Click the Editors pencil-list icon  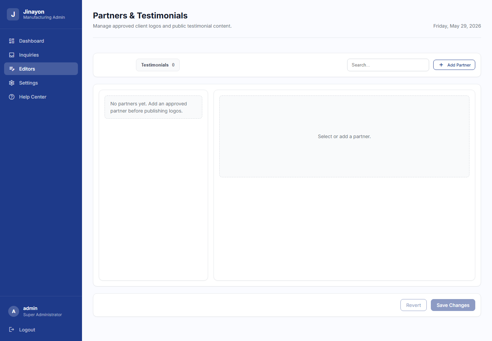[12, 69]
